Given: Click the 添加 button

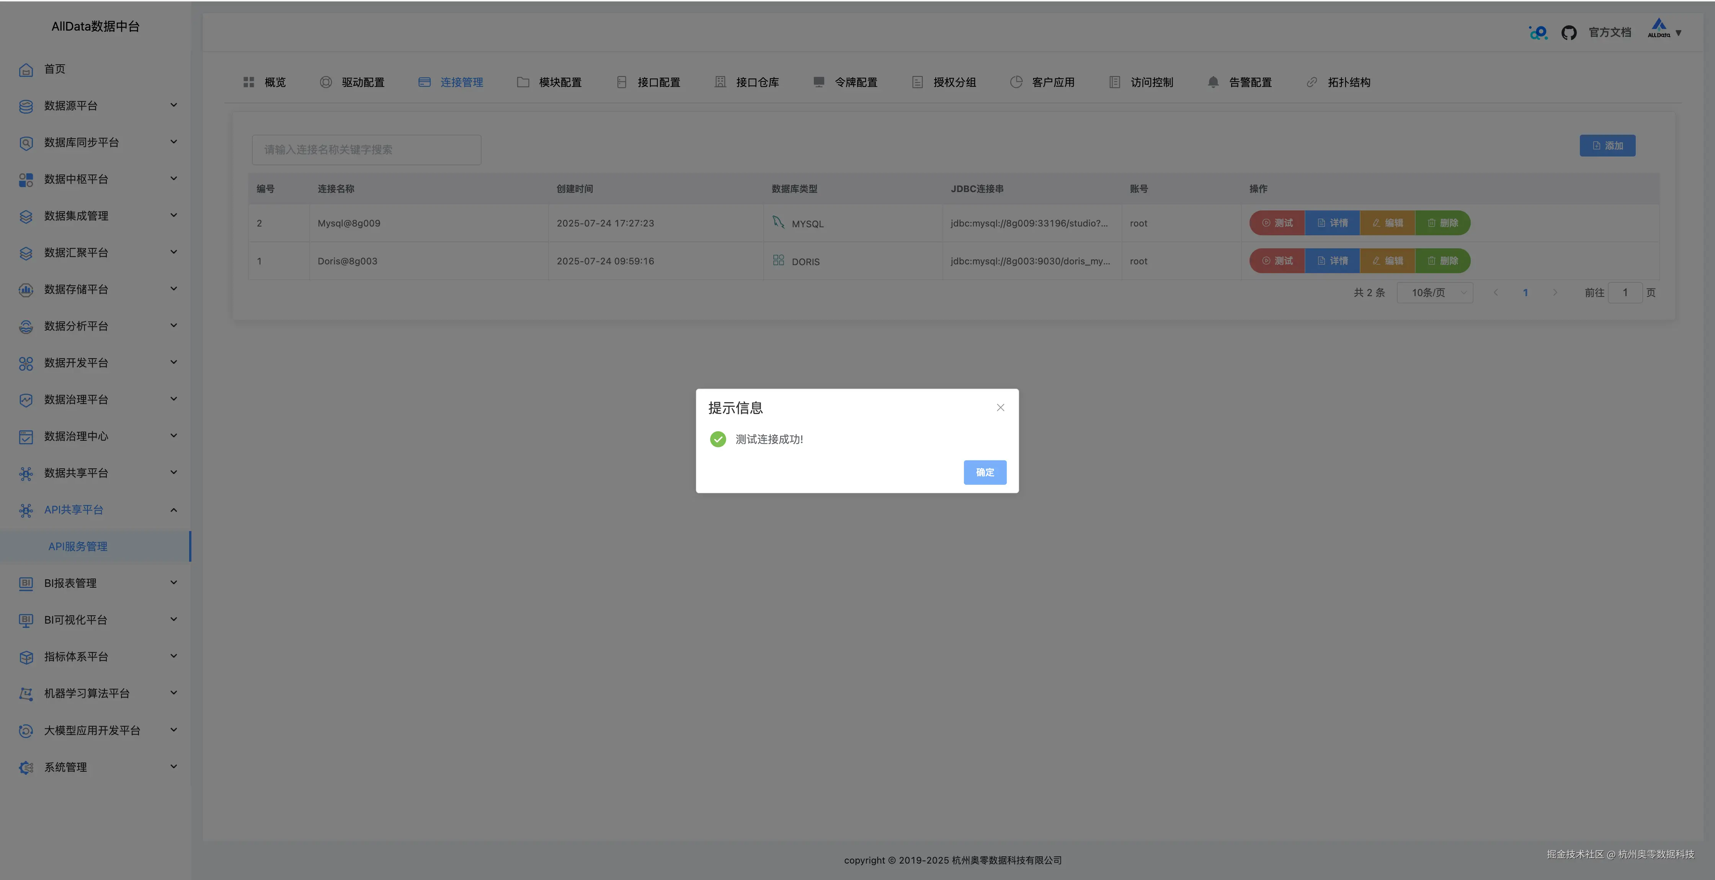Looking at the screenshot, I should click(1607, 146).
